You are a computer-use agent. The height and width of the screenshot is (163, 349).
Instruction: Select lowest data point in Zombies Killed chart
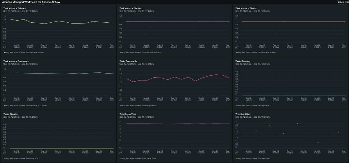318,142
